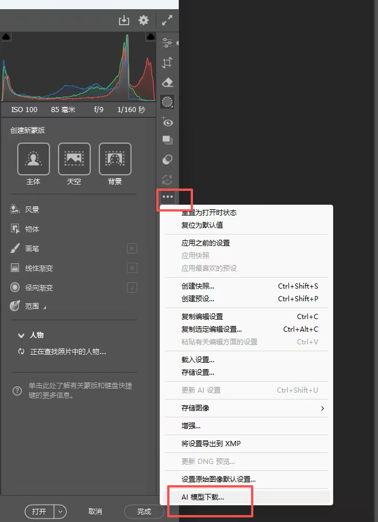
Task: Collapse the 人物 (People) section
Action: [x=21, y=335]
